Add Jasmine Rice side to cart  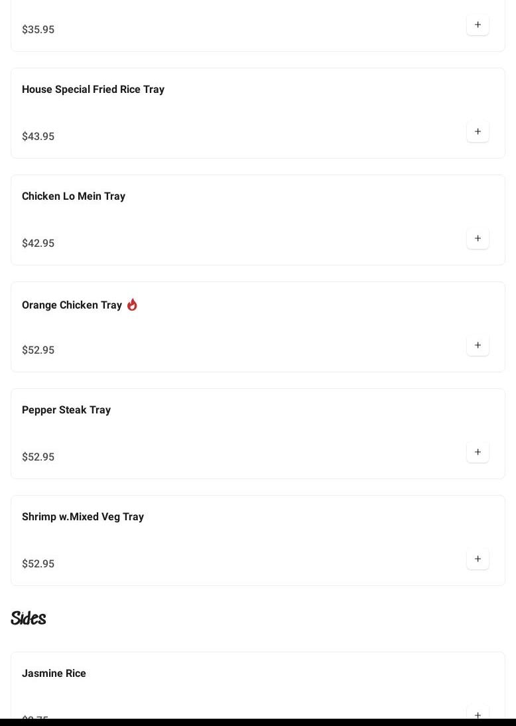pos(478,714)
